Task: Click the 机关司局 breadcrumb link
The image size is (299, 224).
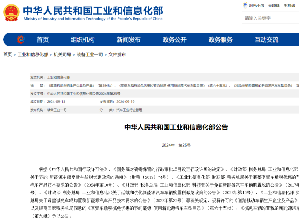Action: pyautogui.click(x=62, y=54)
